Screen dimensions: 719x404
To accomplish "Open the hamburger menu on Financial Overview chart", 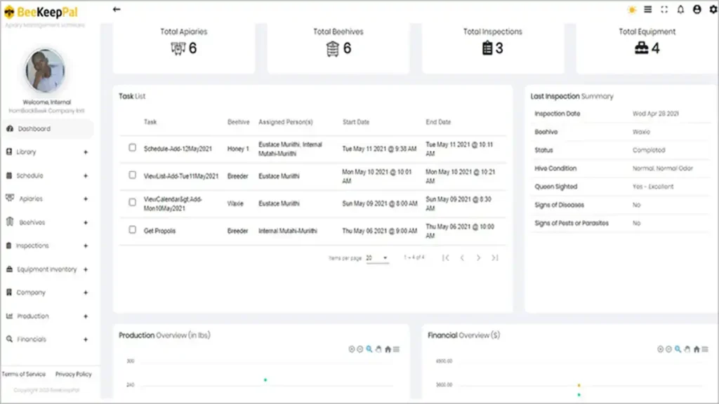I will [705, 349].
